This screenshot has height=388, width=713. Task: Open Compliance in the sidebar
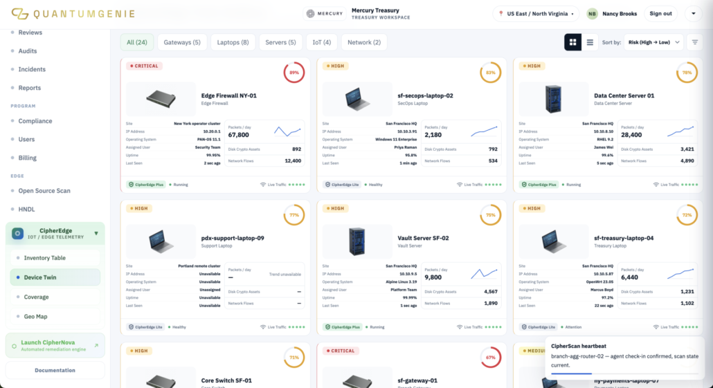coord(35,121)
